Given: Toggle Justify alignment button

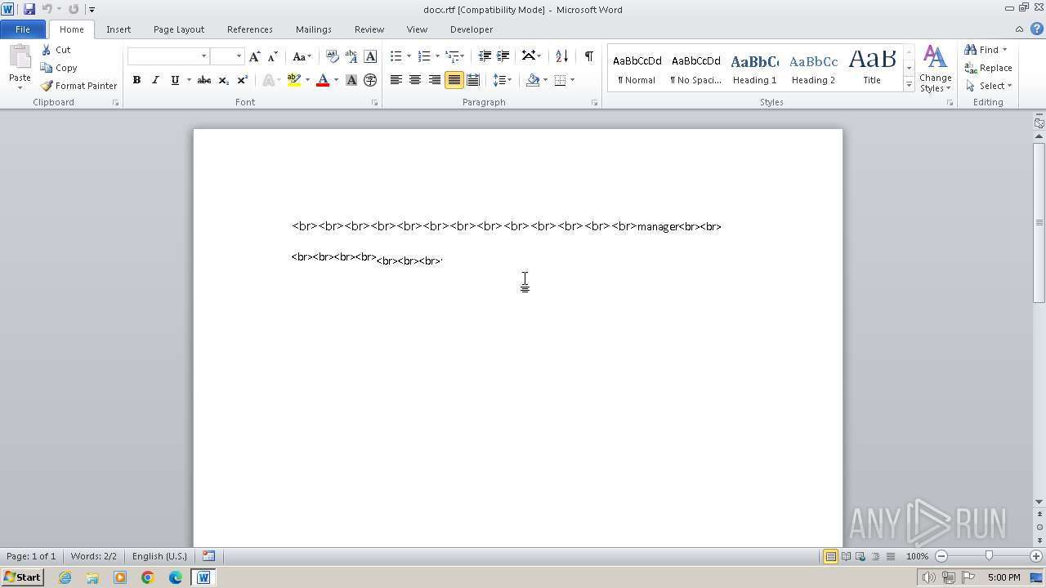Looking at the screenshot, I should 454,80.
